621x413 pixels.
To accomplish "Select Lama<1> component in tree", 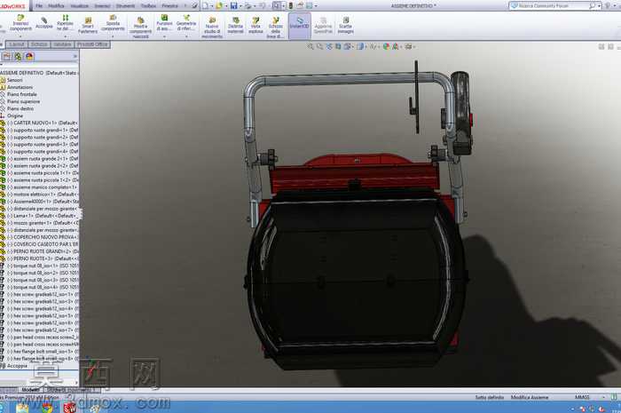I will 40,216.
